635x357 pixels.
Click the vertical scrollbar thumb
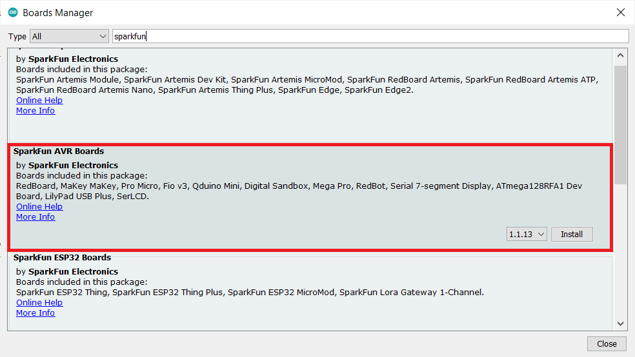(x=620, y=122)
